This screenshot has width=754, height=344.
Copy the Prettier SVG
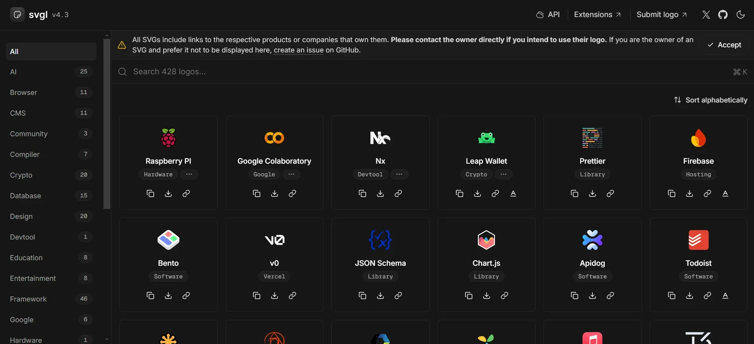[575, 193]
